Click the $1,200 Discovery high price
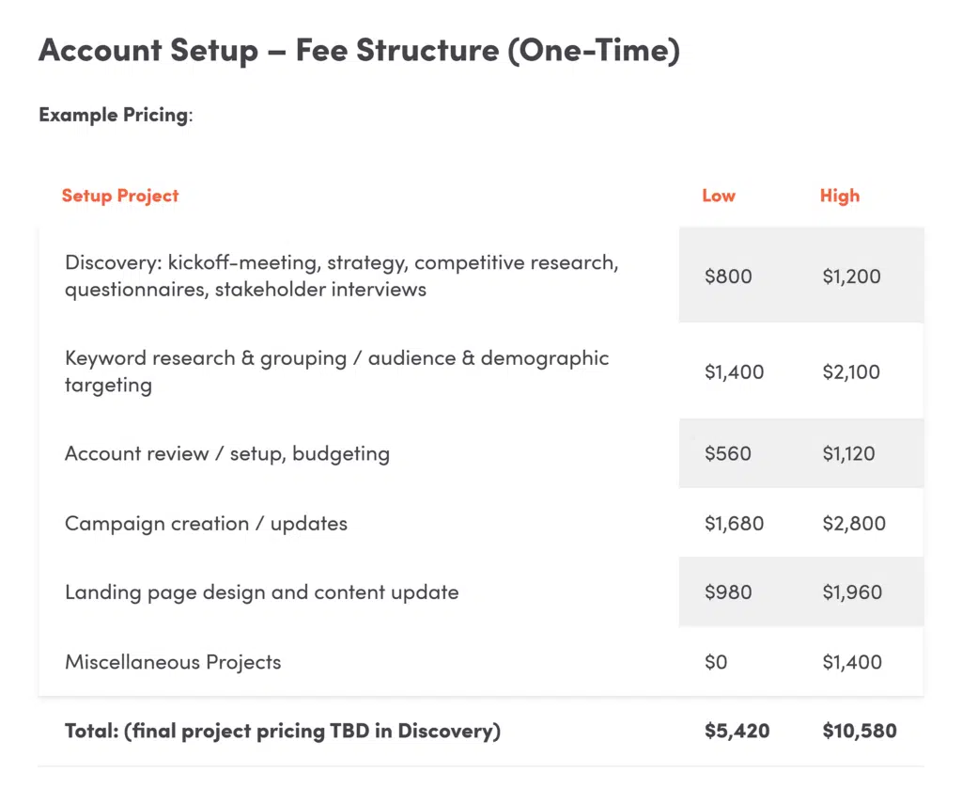This screenshot has height=804, width=962. 851,276
